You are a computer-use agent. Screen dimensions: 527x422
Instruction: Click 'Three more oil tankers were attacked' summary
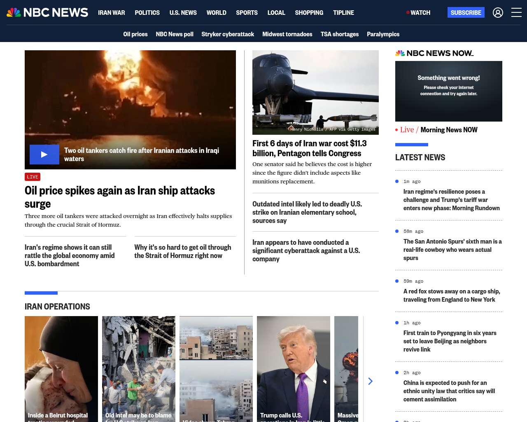[128, 220]
